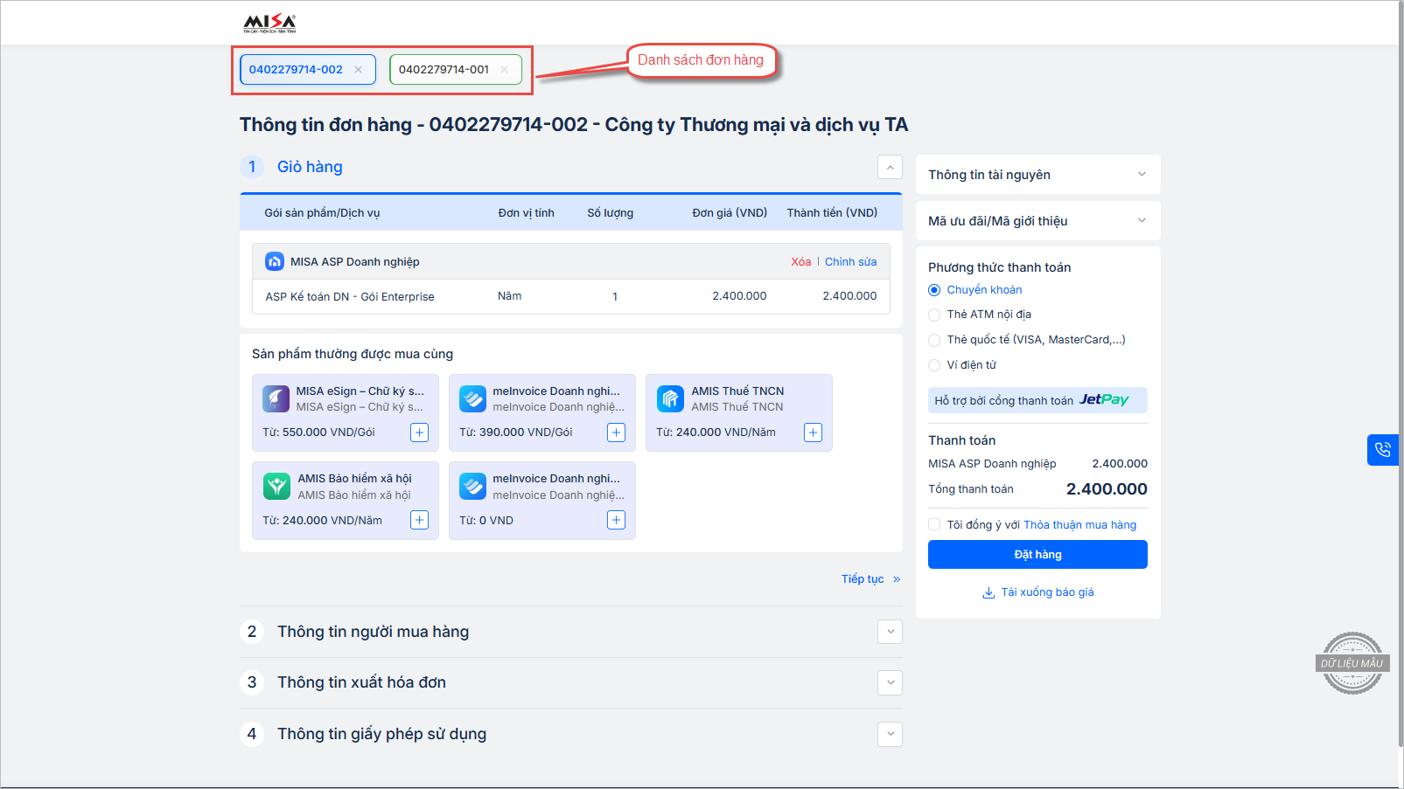The height and width of the screenshot is (789, 1404).
Task: Close the 0402279714-001 order tab
Action: [x=504, y=70]
